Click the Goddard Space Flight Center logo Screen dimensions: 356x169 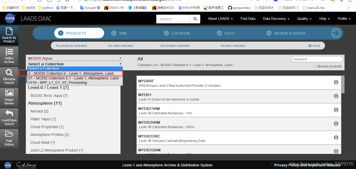point(26,165)
